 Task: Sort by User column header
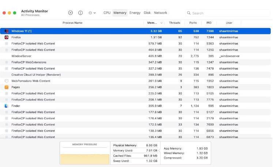click(x=229, y=23)
